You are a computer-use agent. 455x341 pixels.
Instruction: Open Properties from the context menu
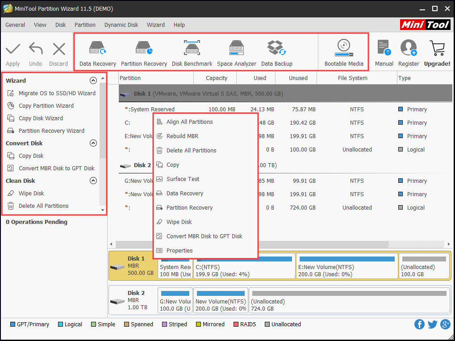point(205,250)
